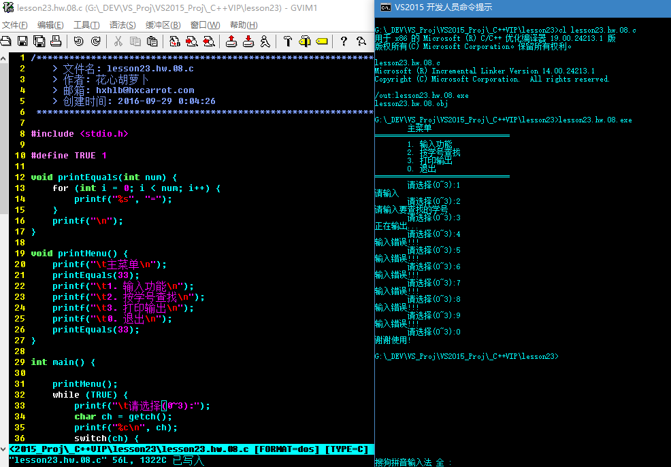This screenshot has height=467, width=671.
Task: Open Find and Replace from the toolbar
Action: [174, 41]
